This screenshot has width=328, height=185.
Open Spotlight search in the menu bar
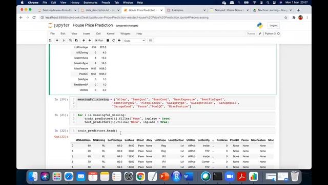click(x=268, y=3)
